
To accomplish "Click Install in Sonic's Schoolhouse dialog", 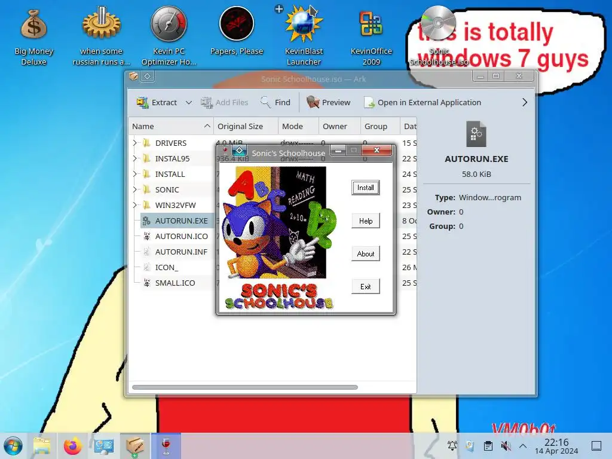I will pyautogui.click(x=365, y=188).
